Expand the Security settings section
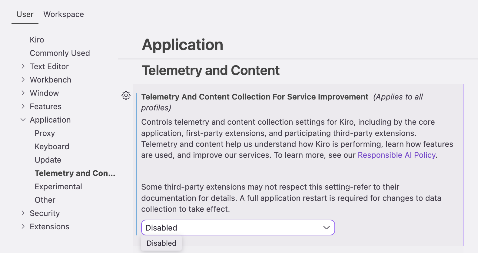 click(x=23, y=213)
